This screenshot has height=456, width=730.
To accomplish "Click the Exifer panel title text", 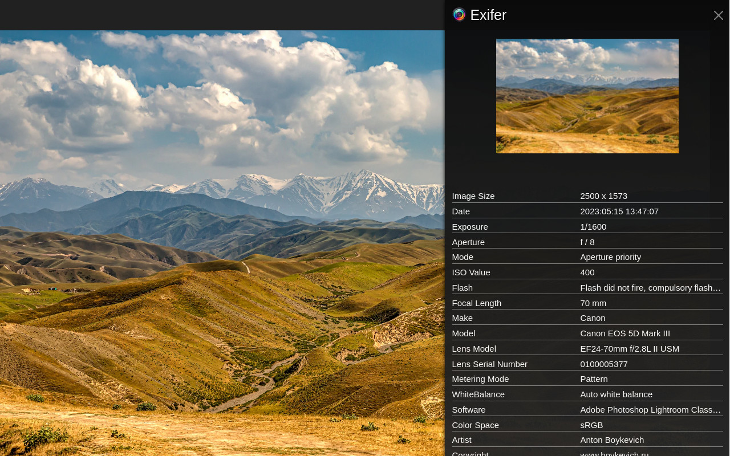I will 488,15.
